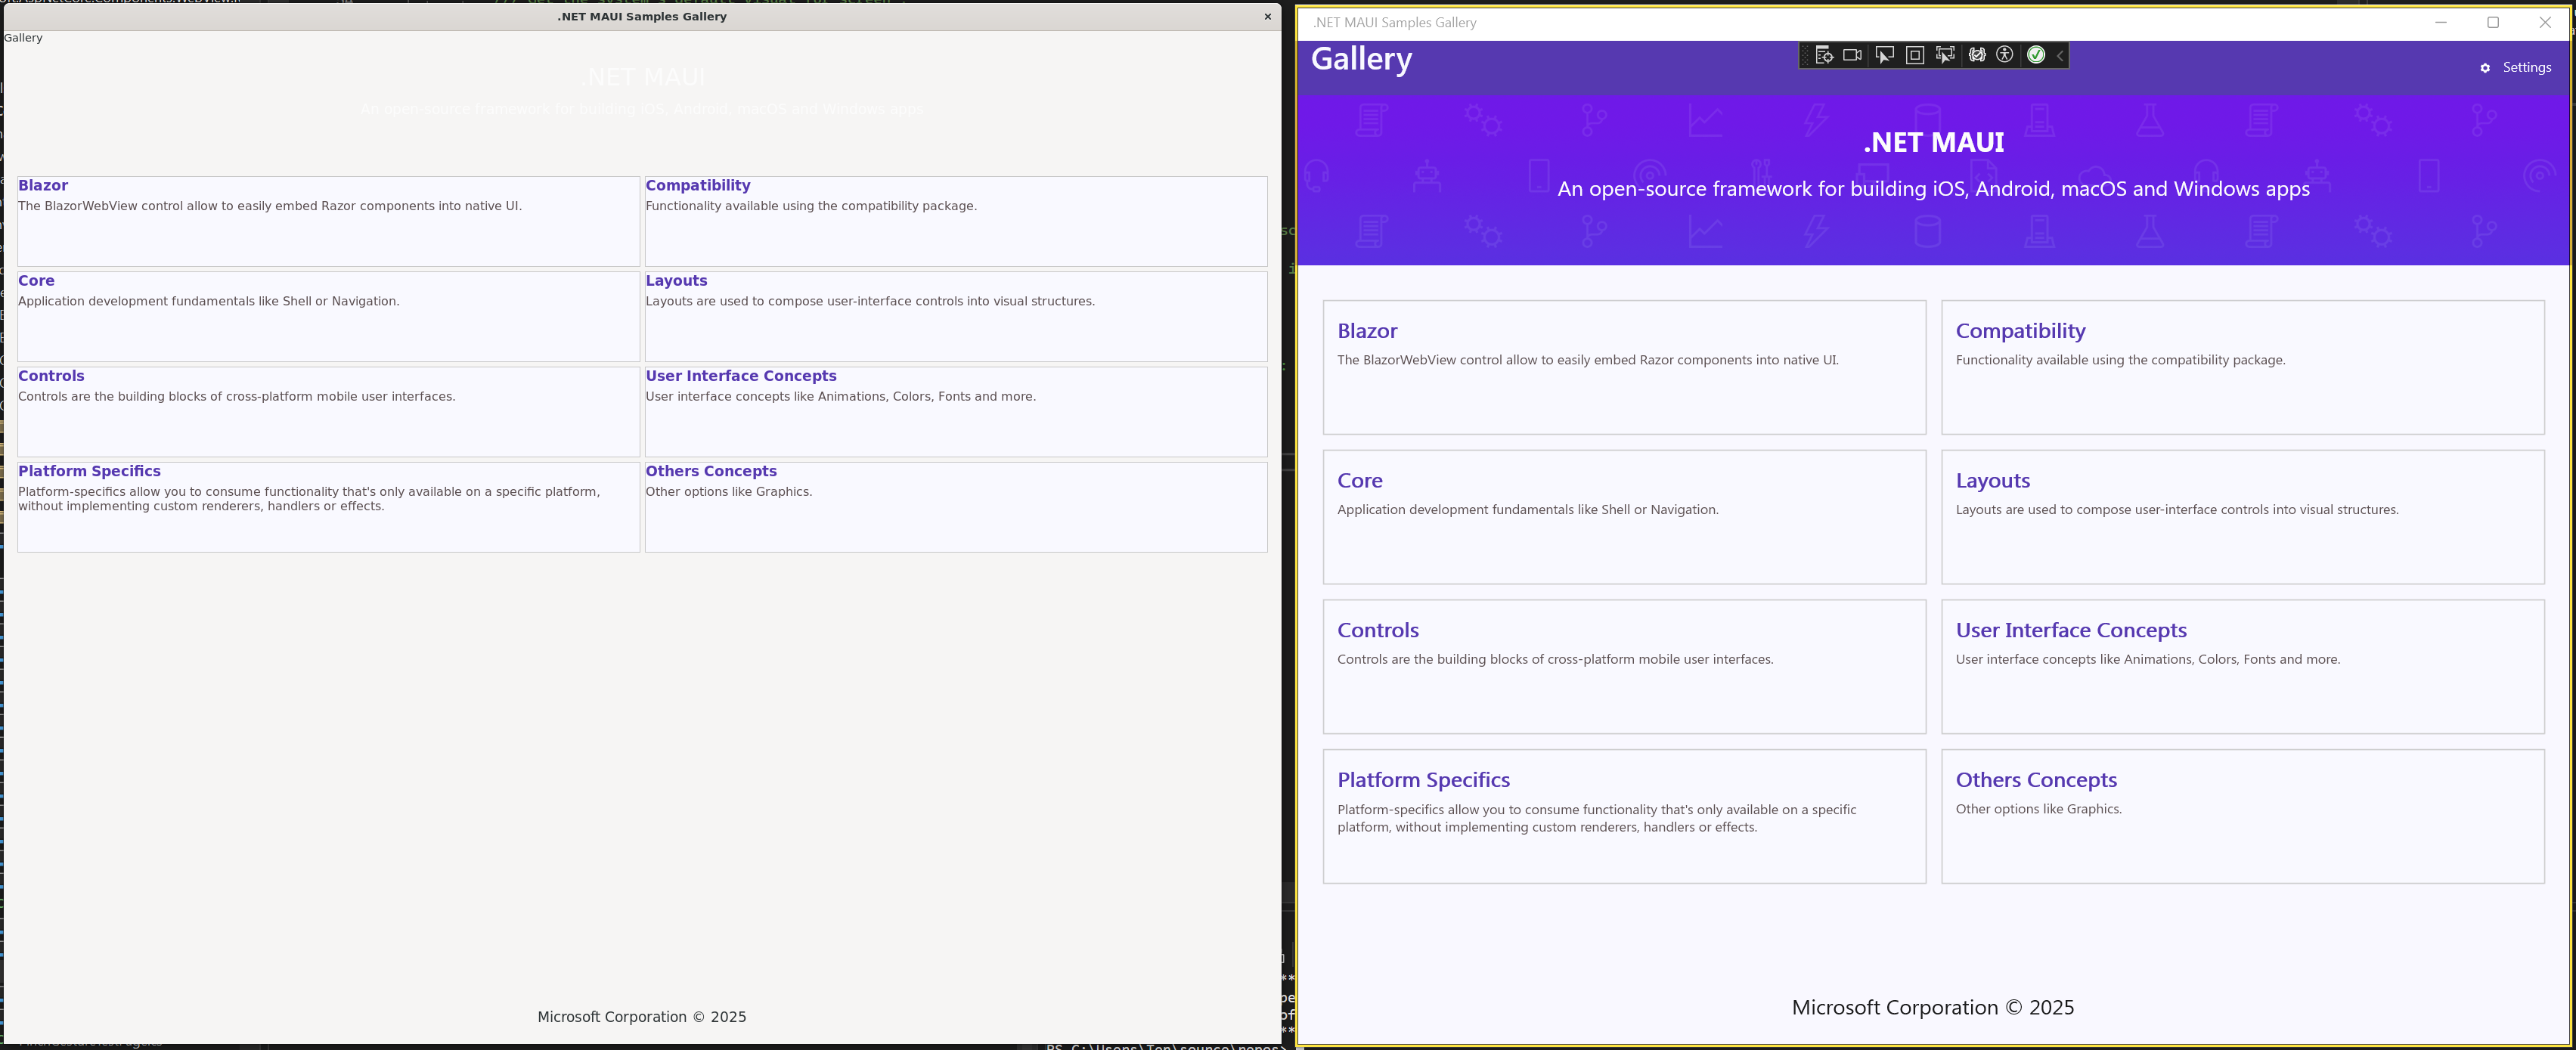The image size is (2576, 1050).
Task: Open Settings in the right window header
Action: pos(2526,68)
